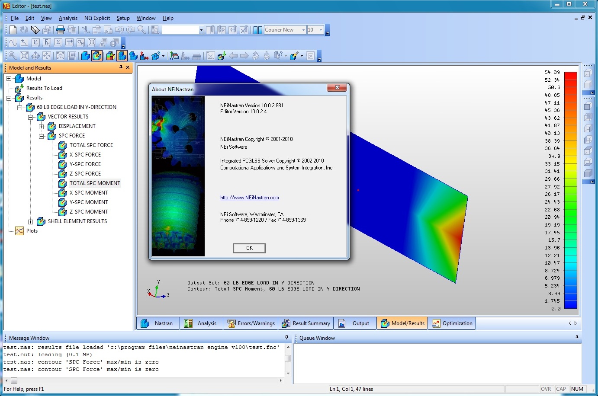
Task: Collapse the Results tree node
Action: (9, 98)
